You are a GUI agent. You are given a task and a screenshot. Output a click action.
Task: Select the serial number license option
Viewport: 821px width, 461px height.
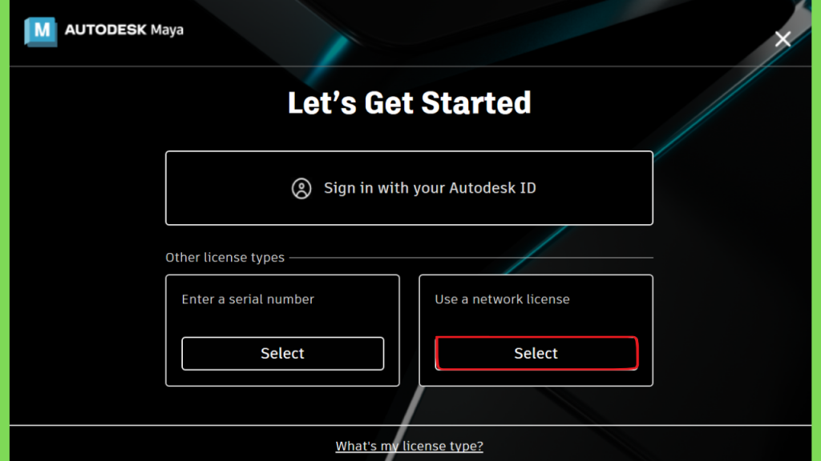click(283, 353)
